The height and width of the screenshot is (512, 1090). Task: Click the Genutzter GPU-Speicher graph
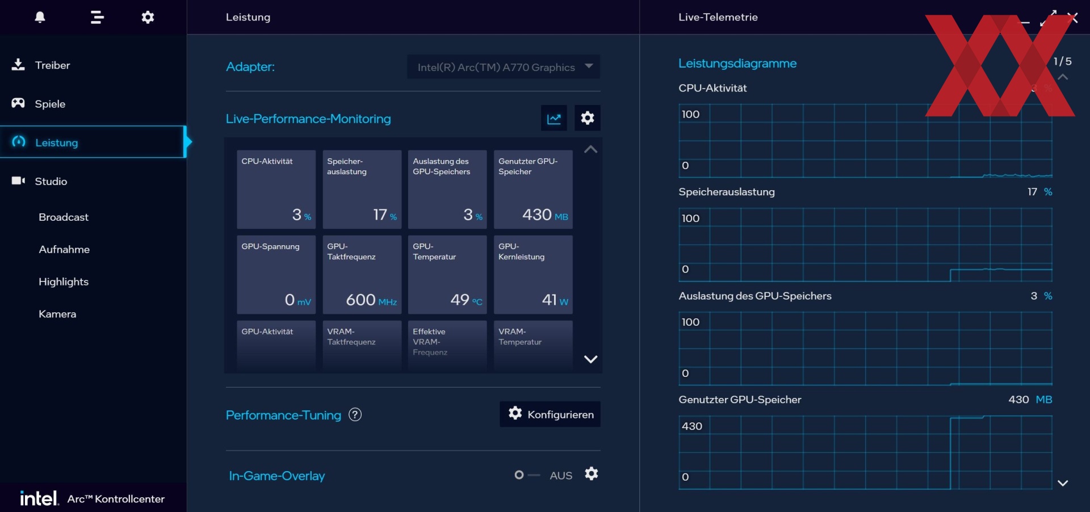pyautogui.click(x=865, y=452)
